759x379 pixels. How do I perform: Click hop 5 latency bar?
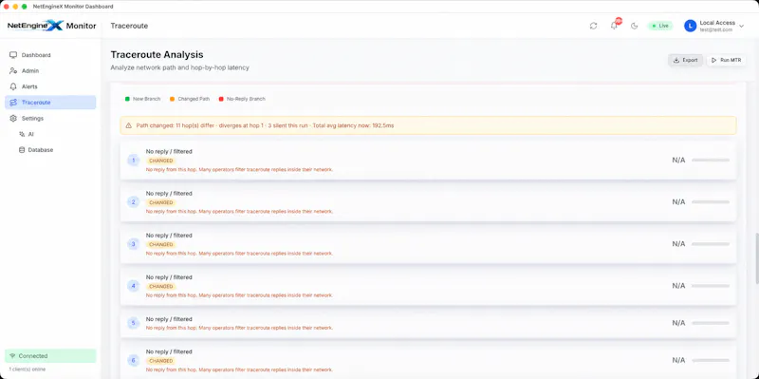coord(711,323)
